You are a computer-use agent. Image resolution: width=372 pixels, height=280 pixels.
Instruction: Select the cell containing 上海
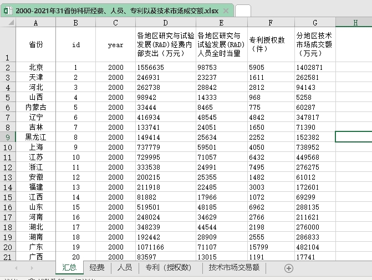(x=36, y=147)
